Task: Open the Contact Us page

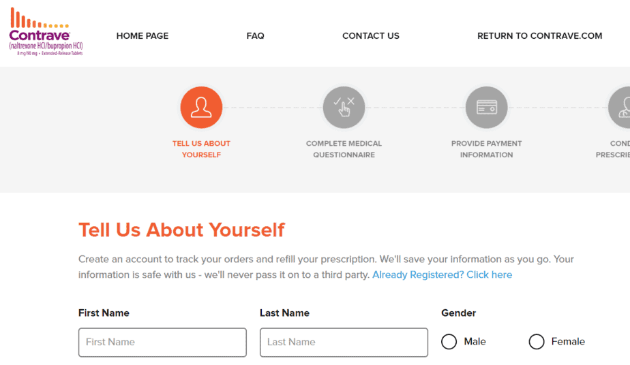Action: coord(371,36)
